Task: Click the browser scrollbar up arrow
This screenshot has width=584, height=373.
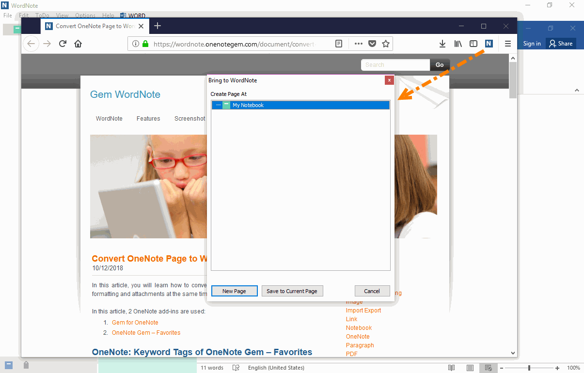Action: click(x=513, y=58)
